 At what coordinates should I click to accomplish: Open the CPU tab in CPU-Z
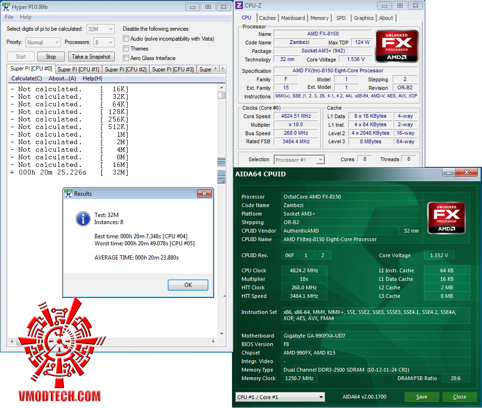246,17
